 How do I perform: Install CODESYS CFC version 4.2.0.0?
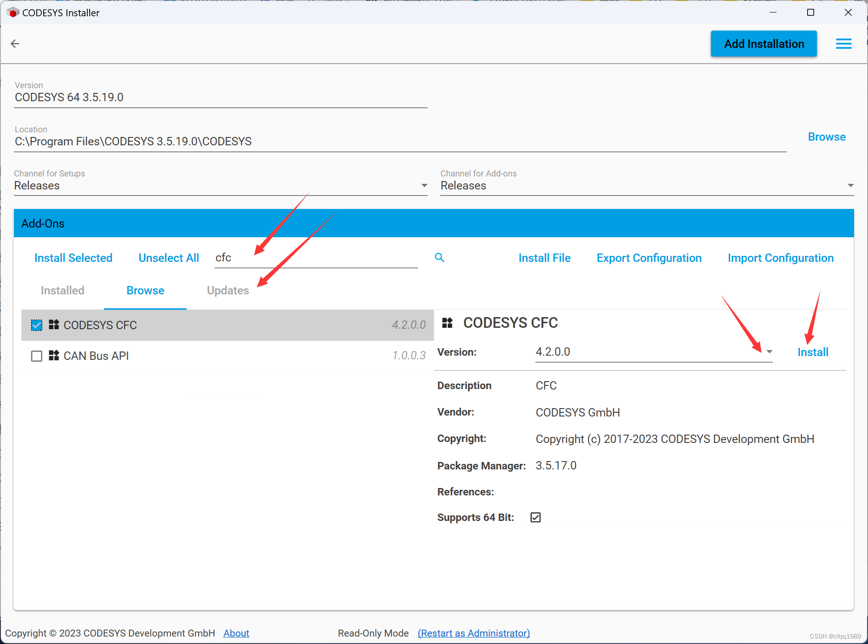pos(813,352)
